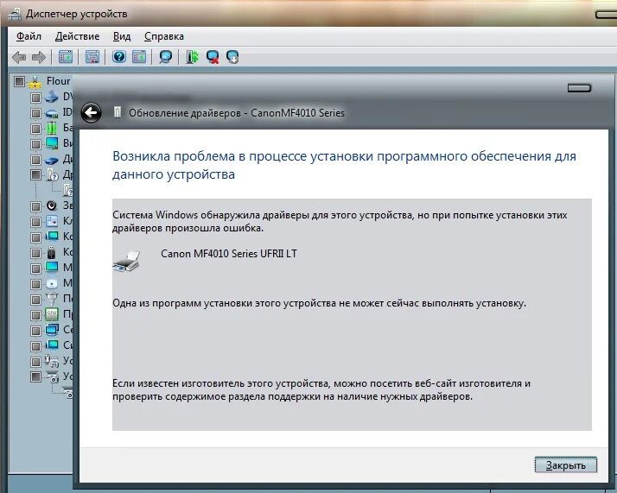Open the Действие menu
617x493 pixels.
pos(77,36)
